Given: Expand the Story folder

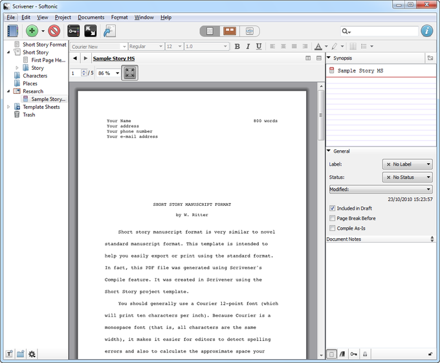Looking at the screenshot, I should [x=17, y=68].
